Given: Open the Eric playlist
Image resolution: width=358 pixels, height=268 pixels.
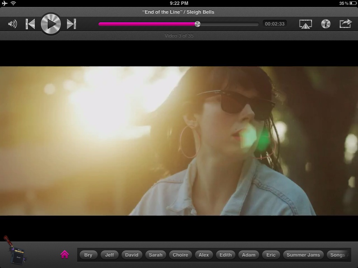Looking at the screenshot, I should click(x=271, y=255).
